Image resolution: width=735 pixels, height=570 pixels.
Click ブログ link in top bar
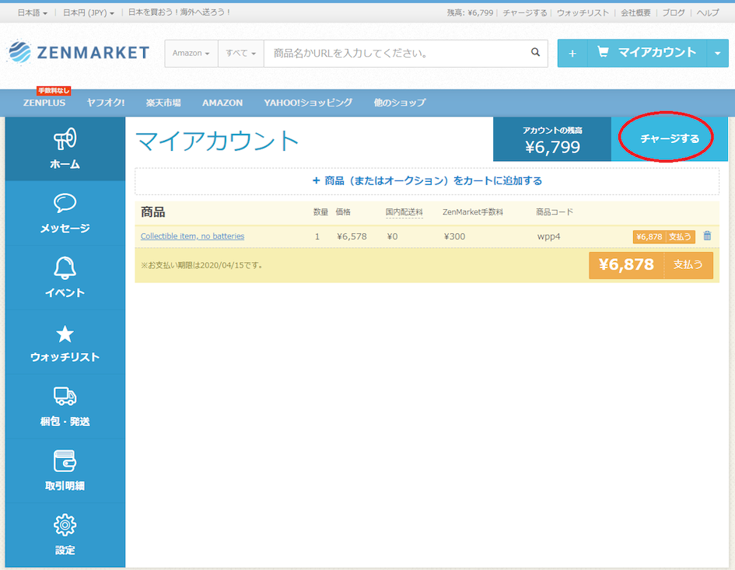[x=674, y=13]
